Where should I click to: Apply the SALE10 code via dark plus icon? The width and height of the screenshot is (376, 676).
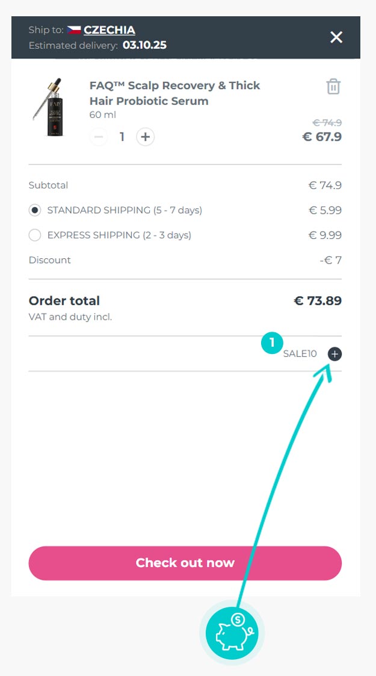point(334,354)
